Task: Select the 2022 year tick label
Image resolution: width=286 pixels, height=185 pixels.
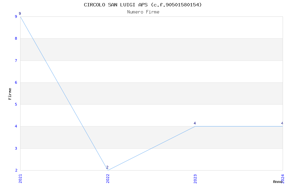Action: pos(108,179)
